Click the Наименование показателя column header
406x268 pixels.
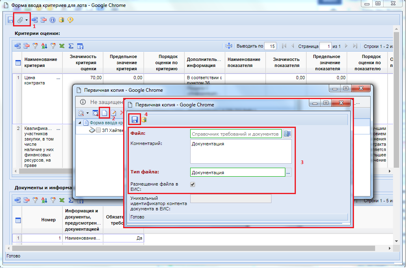point(245,63)
